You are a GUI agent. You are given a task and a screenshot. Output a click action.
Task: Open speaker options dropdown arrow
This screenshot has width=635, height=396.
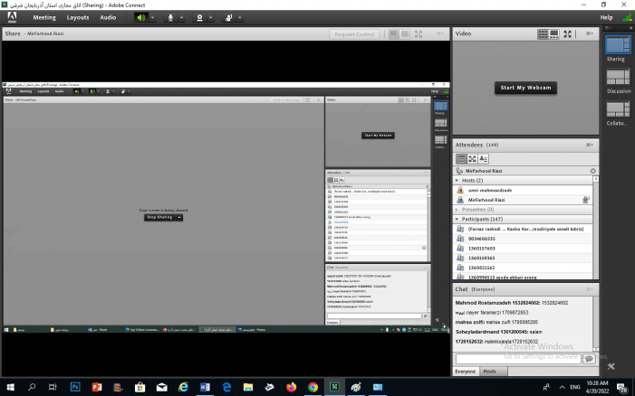tap(152, 17)
